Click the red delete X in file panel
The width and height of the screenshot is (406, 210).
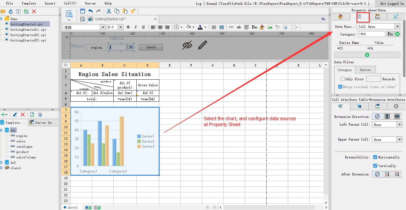coord(34,11)
